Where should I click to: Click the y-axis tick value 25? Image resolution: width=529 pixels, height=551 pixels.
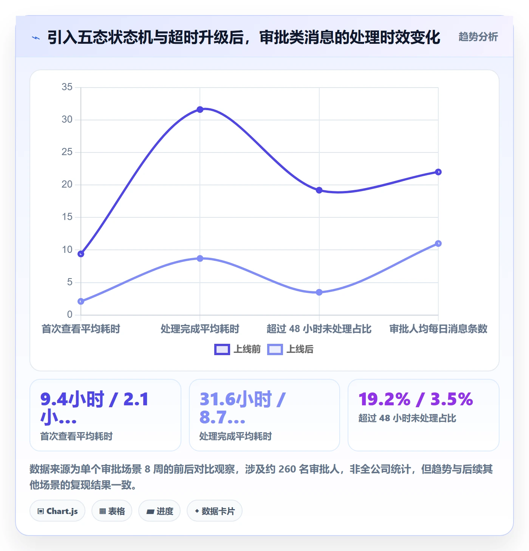(67, 152)
